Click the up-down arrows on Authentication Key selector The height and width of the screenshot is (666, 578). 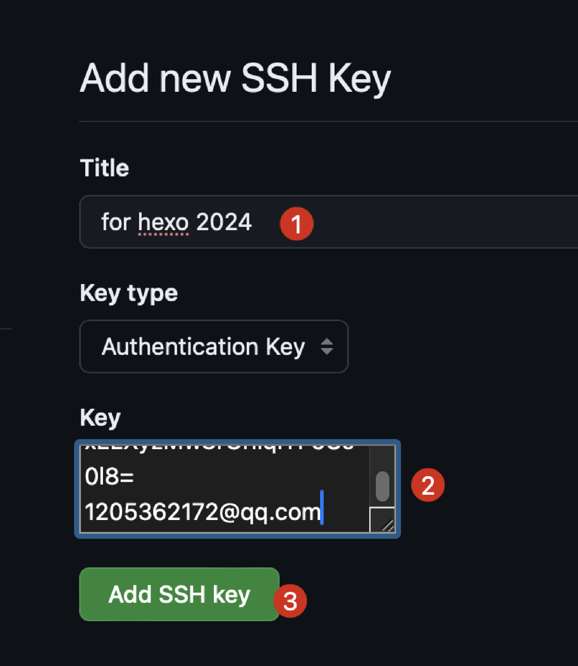(x=327, y=346)
